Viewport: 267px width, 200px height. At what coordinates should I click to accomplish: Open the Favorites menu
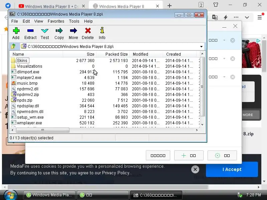[x=56, y=21]
